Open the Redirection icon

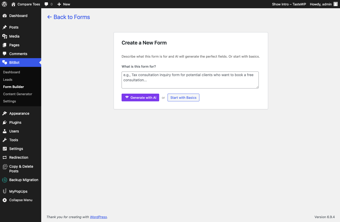(5, 157)
